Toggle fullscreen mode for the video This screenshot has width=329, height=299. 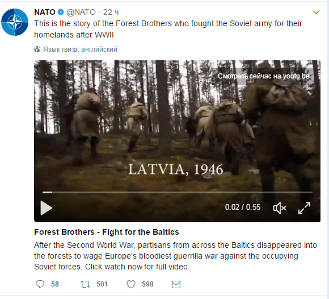coord(304,208)
